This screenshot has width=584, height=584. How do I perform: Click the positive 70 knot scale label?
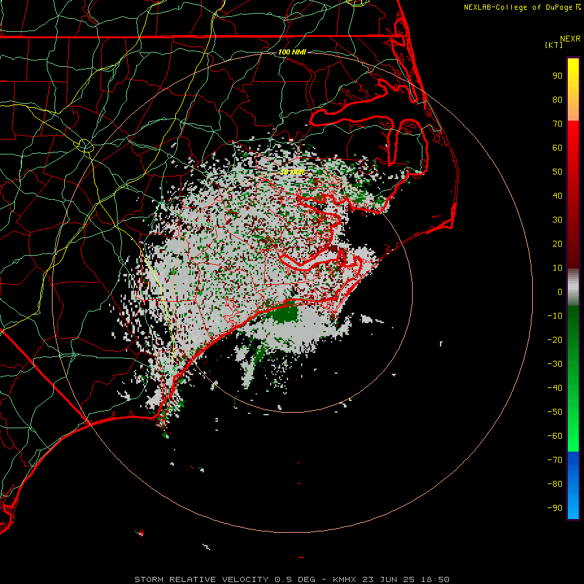click(x=557, y=124)
